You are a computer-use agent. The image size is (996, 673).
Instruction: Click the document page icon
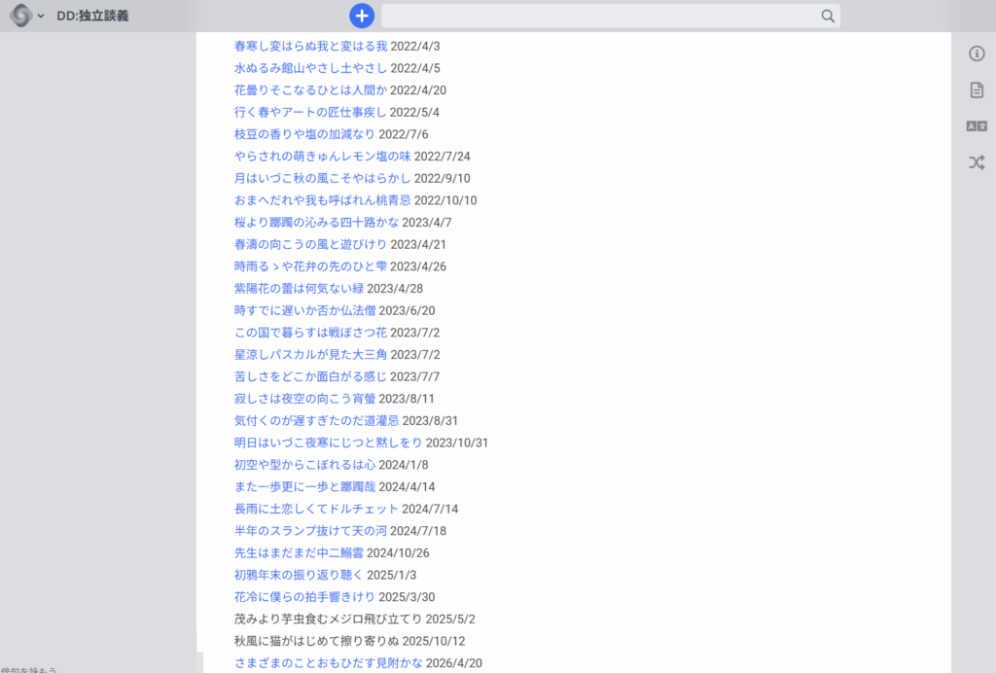click(x=977, y=89)
